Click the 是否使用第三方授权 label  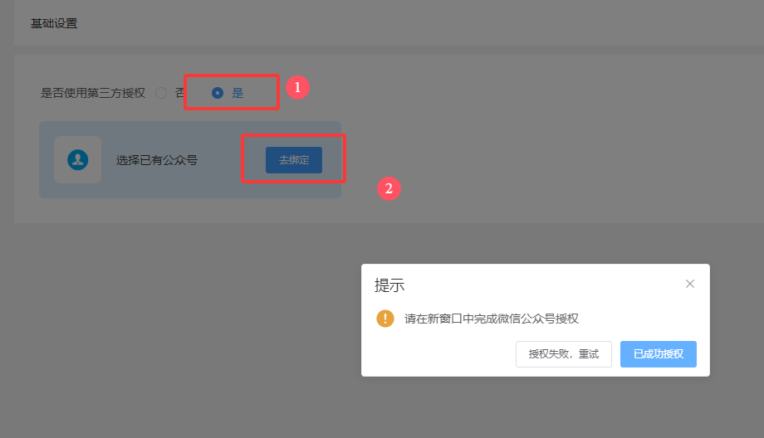pos(92,93)
